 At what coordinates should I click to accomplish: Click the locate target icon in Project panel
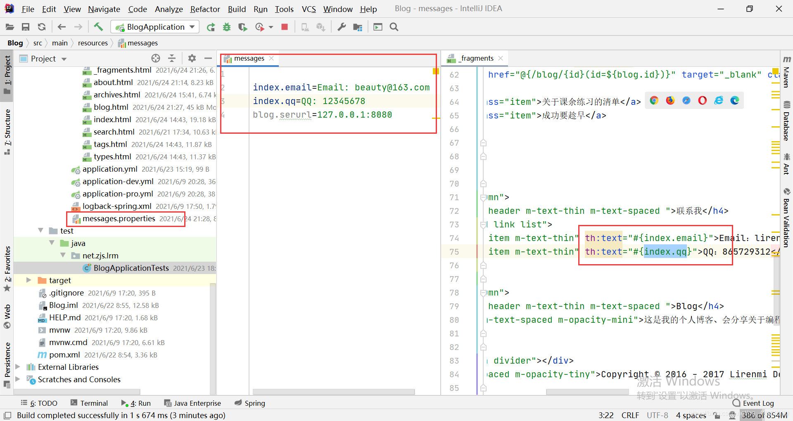pos(156,58)
